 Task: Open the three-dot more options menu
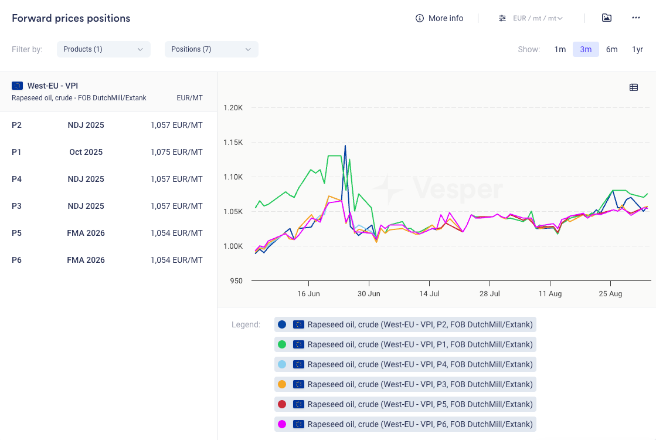636,18
